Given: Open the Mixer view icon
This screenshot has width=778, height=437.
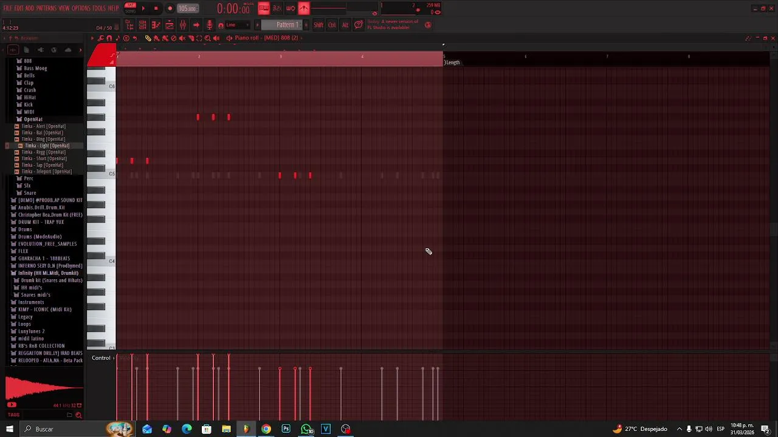Looking at the screenshot, I should (182, 25).
